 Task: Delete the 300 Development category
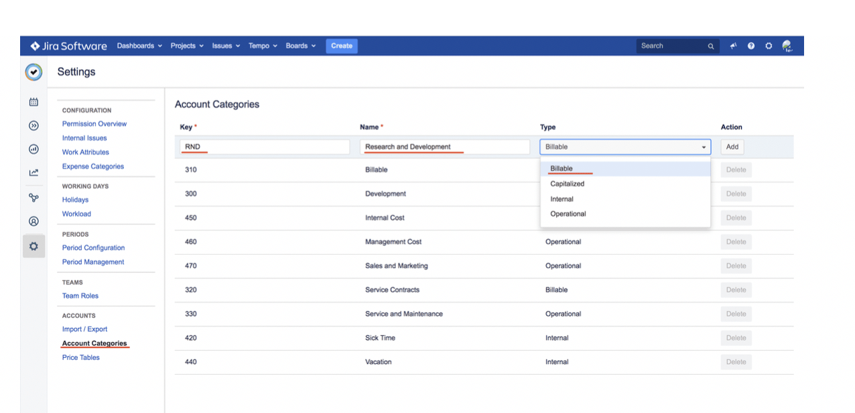click(x=736, y=194)
